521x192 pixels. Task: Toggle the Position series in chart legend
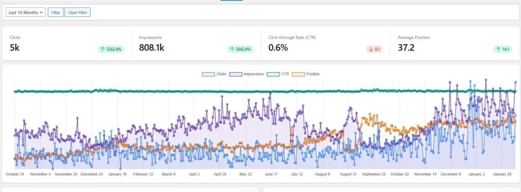pos(306,74)
